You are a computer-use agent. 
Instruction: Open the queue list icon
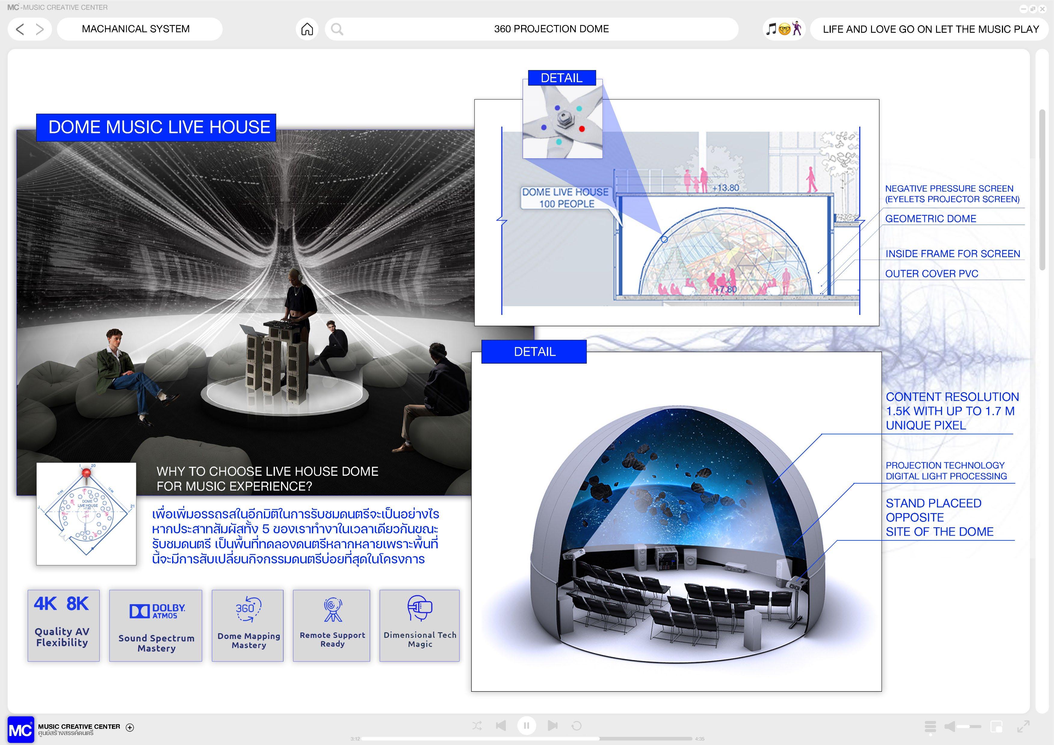(x=930, y=726)
